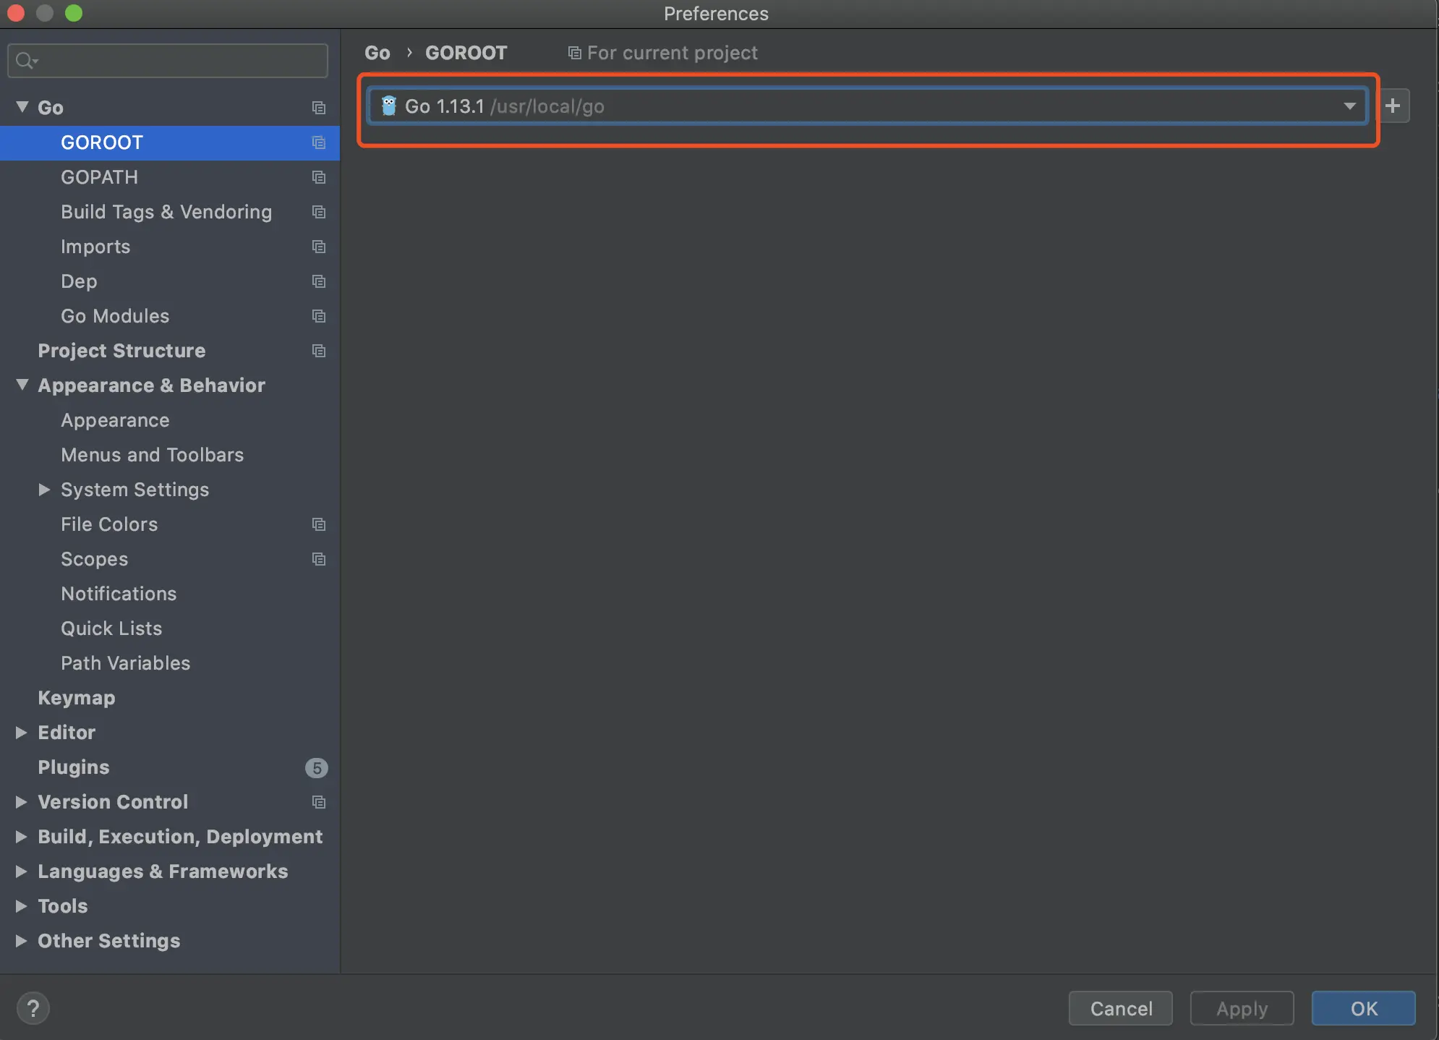The height and width of the screenshot is (1040, 1439).
Task: Click the search magnifier icon
Action: coord(25,61)
